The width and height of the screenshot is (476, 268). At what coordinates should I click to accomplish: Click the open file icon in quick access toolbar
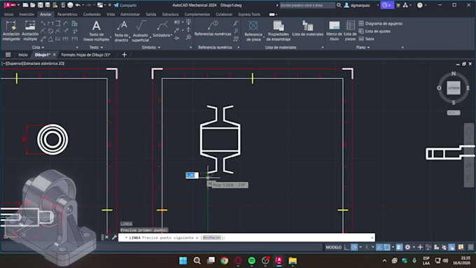33,5
